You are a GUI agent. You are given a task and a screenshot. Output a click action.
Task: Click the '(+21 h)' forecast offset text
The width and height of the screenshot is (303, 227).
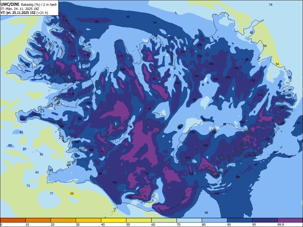coord(42,13)
